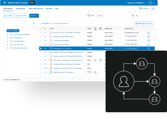Click the Settings gear icon
167x119 pixels.
point(140,8)
